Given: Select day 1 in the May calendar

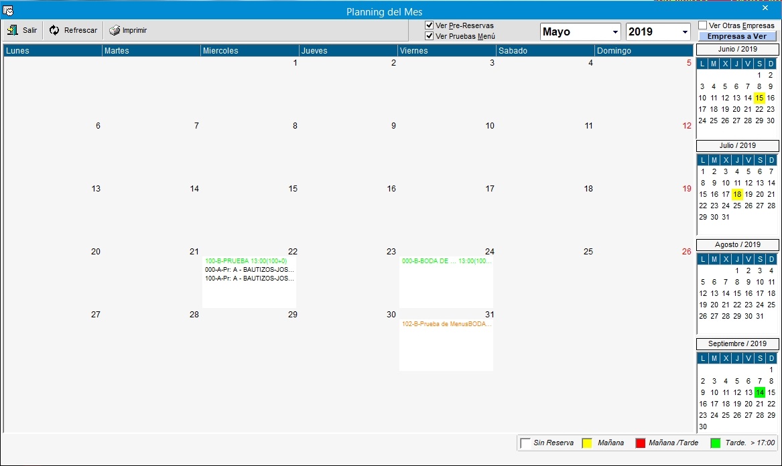Looking at the screenshot, I should click(296, 63).
